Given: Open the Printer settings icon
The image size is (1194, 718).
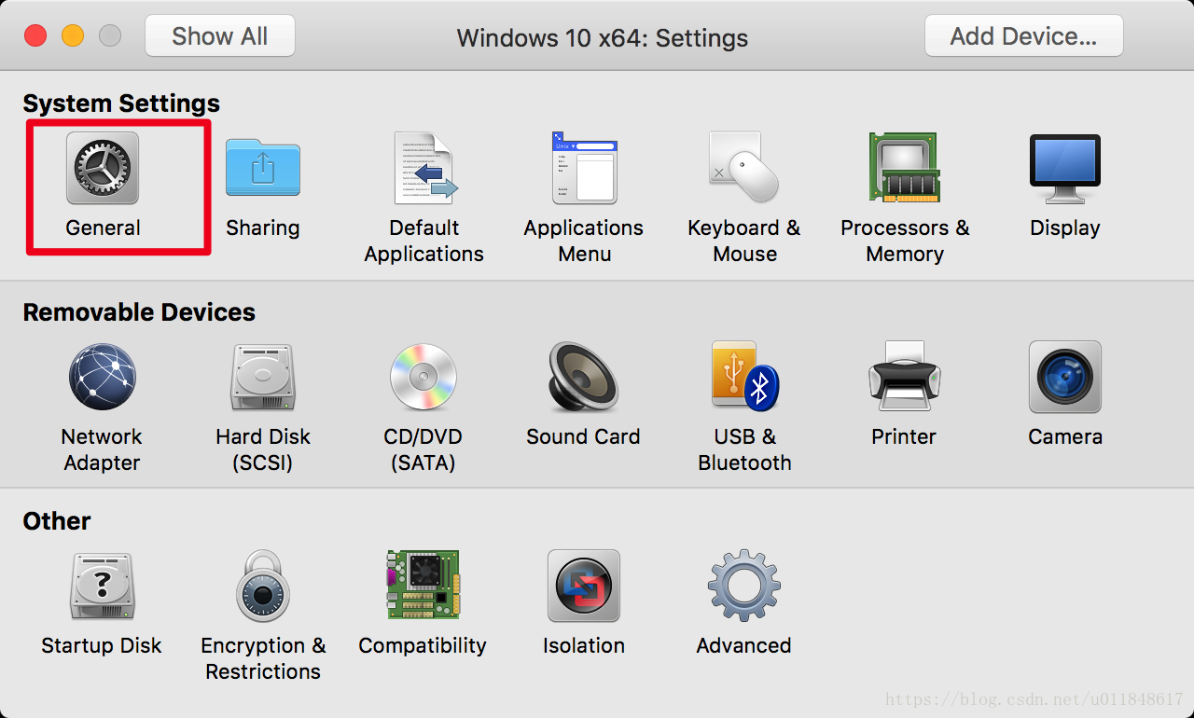Looking at the screenshot, I should (905, 377).
